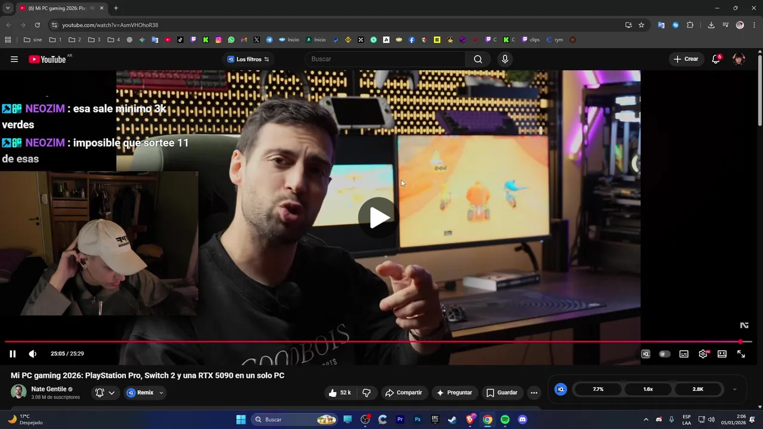Screen dimensions: 763x429
Task: Reload the page
Action: (37, 25)
